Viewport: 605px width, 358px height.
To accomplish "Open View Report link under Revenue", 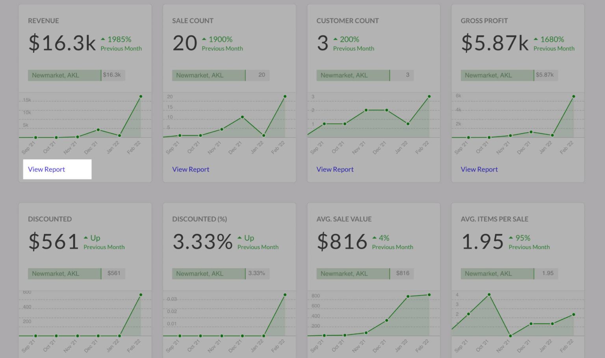I will point(46,169).
